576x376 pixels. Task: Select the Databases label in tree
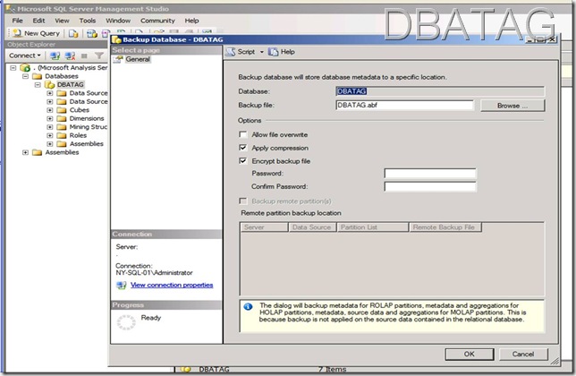pyautogui.click(x=62, y=76)
